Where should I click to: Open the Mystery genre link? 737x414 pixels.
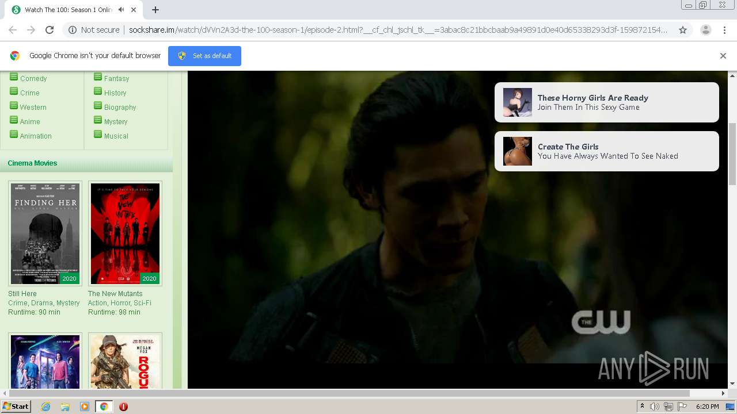pyautogui.click(x=116, y=122)
